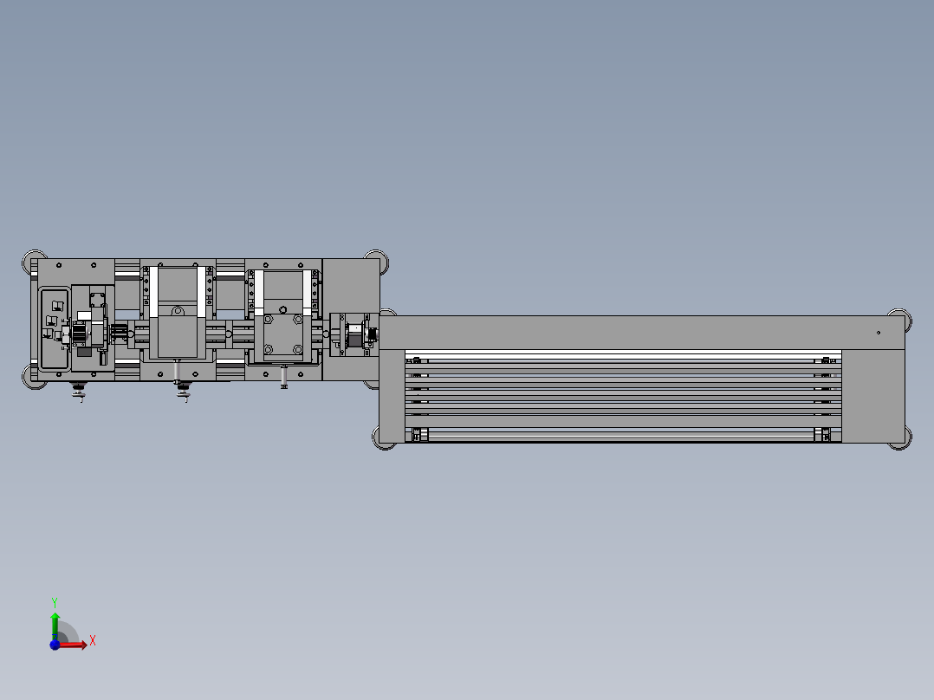Image resolution: width=934 pixels, height=700 pixels.
Task: Select the stepper motor beside the conveyor
Action: (x=355, y=334)
